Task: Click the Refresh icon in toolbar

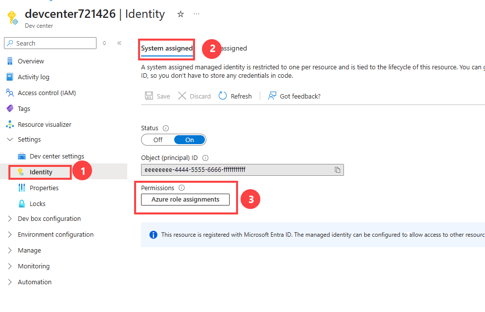Action: (x=223, y=96)
